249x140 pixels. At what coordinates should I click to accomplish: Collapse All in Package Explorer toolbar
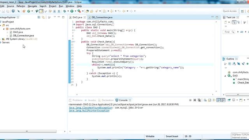tap(39, 17)
